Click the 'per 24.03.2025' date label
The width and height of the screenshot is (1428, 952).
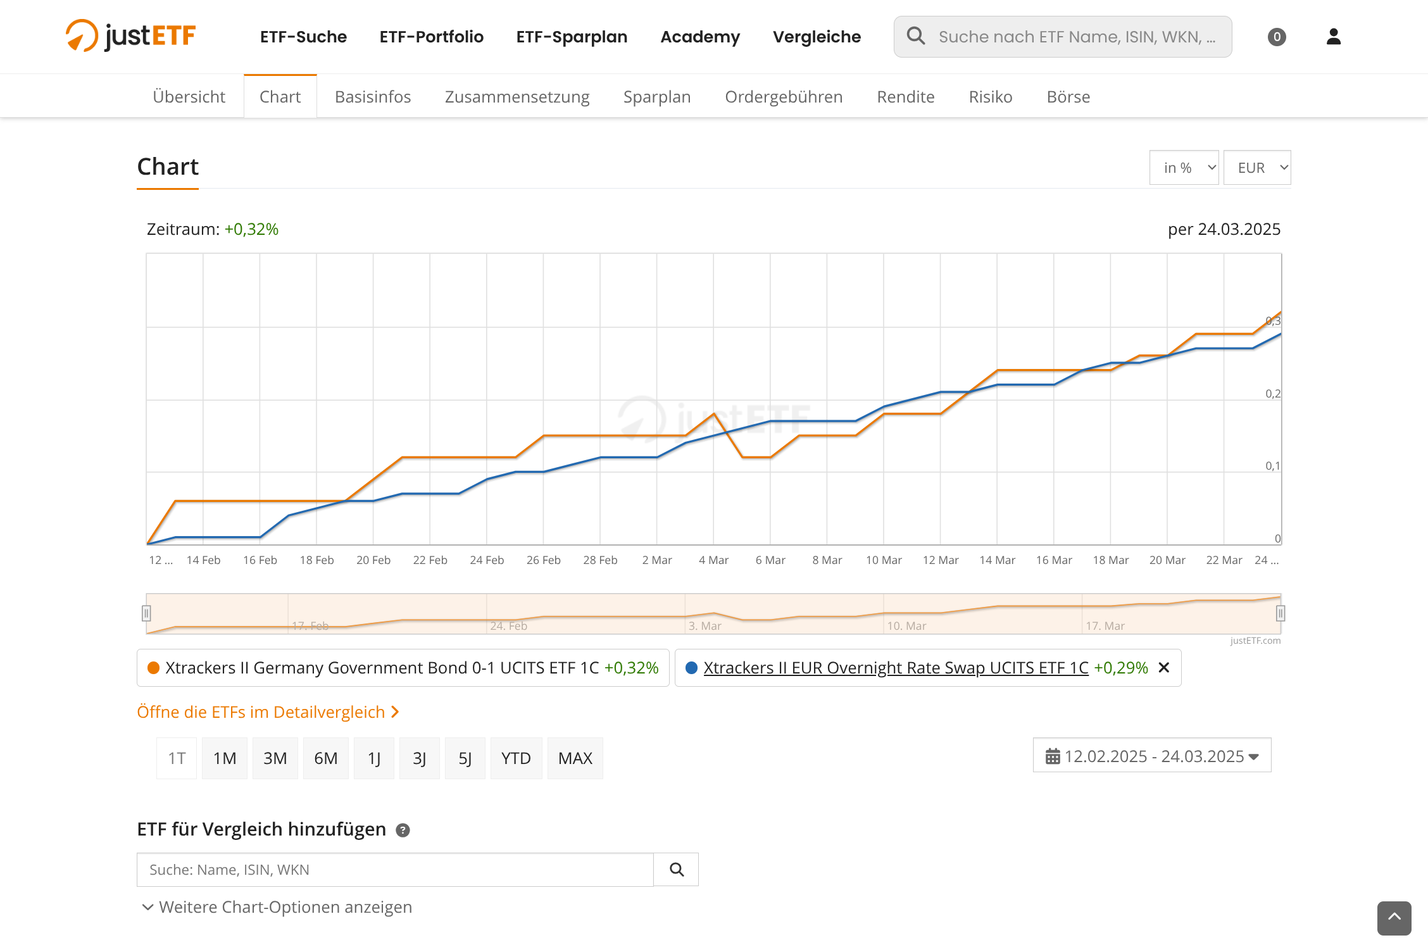pyautogui.click(x=1224, y=229)
